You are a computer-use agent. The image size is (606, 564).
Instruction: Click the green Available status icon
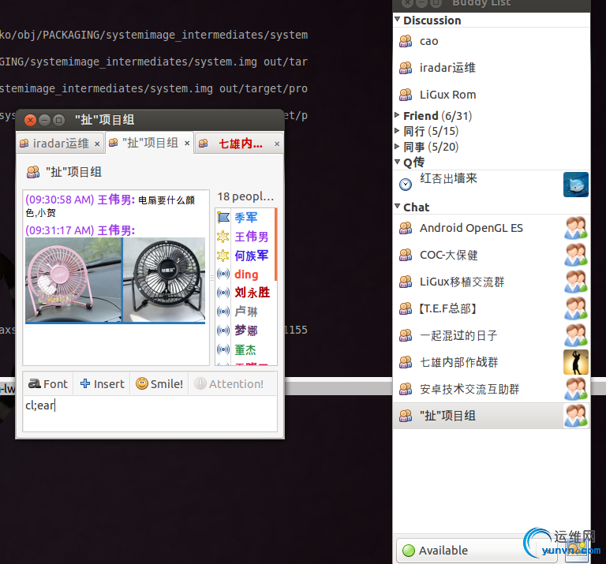tap(409, 551)
